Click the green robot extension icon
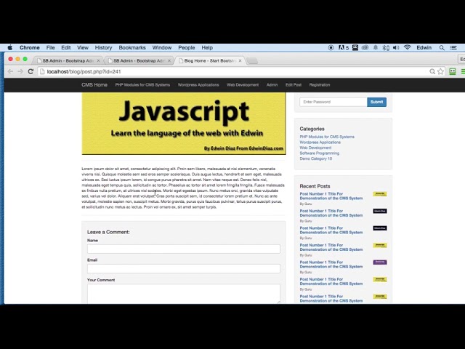This screenshot has width=465, height=349. [452, 71]
